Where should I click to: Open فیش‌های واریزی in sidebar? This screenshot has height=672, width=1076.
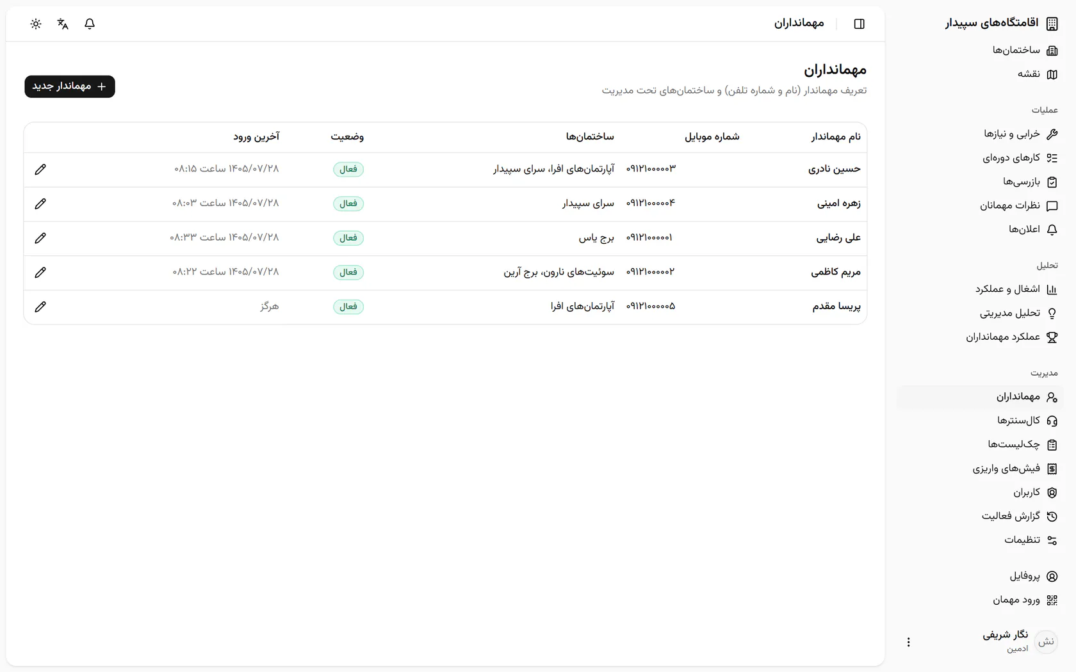point(980,468)
